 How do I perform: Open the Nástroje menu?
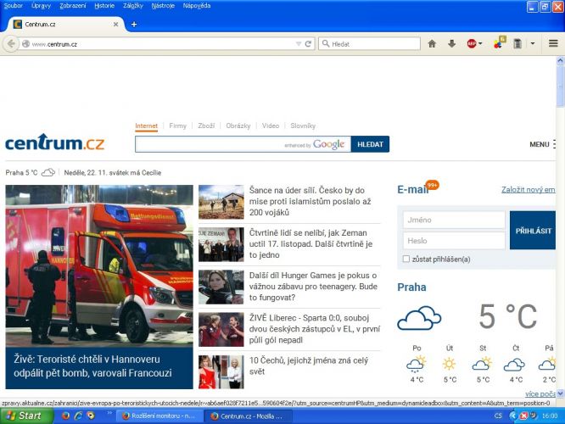(x=163, y=6)
